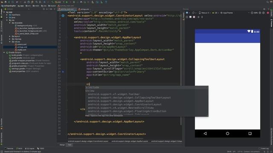273x153 pixels.
Task: Open the Logcat tool window tab
Action: pyautogui.click(x=30, y=148)
